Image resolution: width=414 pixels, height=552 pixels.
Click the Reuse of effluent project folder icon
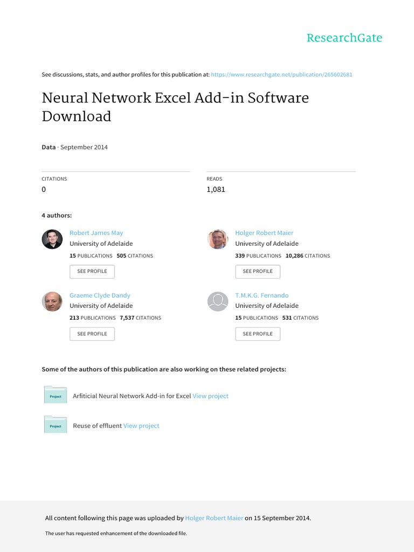[56, 425]
